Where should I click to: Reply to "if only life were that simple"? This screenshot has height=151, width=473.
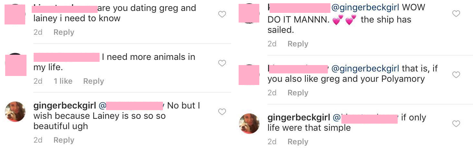[298, 142]
